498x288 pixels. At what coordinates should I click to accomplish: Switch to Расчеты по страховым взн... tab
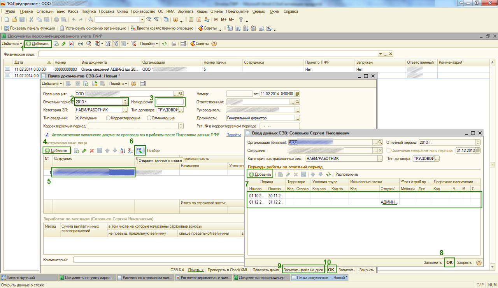tap(146, 278)
